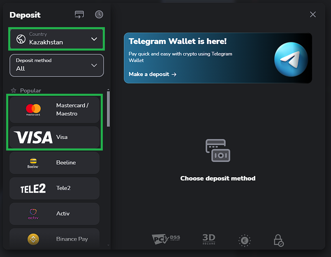Click the Country chevron arrow
The width and height of the screenshot is (331, 257).
(94, 39)
